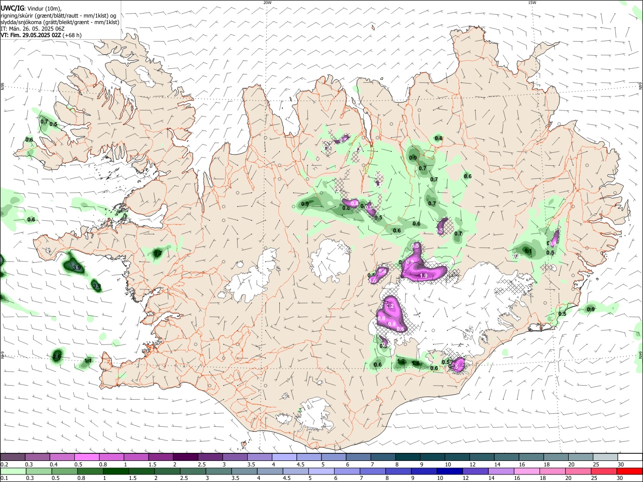Click the 'rigning/skúrir' legend description line
Screen dimensions: 643x482
click(58, 16)
